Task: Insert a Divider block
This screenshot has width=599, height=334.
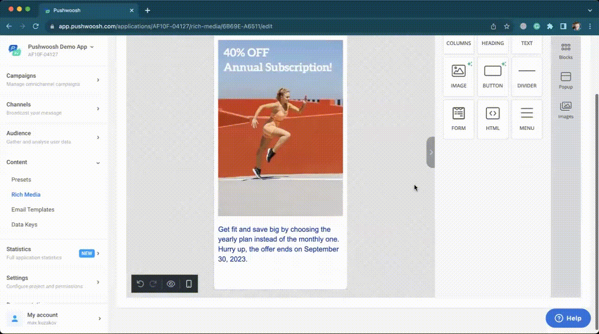Action: coord(527,77)
